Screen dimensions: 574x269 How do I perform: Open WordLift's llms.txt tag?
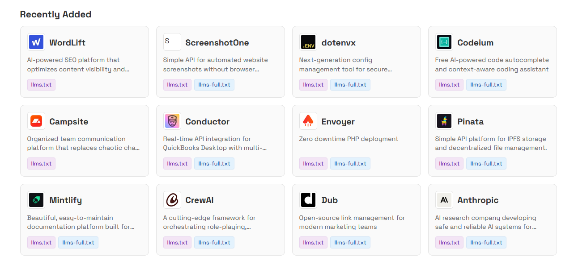41,85
